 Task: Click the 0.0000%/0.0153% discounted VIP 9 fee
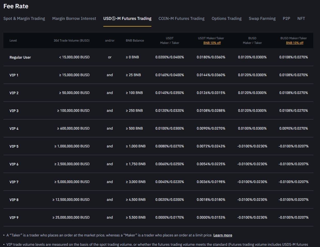(x=211, y=217)
